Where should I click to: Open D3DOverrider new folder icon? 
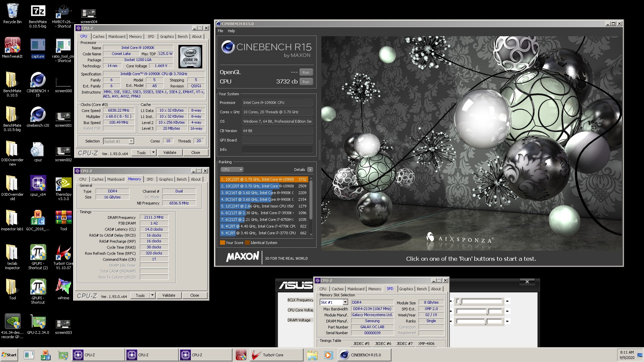click(x=12, y=153)
